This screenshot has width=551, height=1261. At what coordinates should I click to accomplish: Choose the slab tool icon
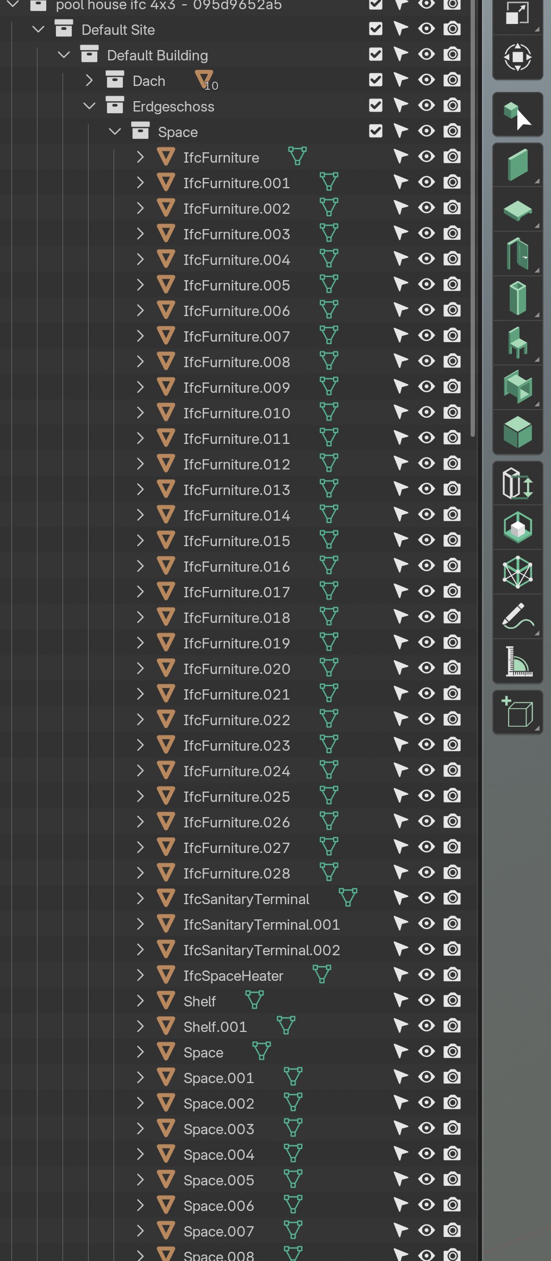pos(517,210)
